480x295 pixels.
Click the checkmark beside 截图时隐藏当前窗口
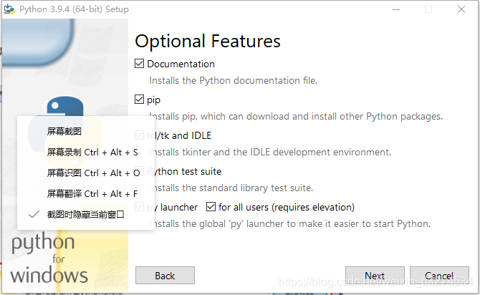click(34, 215)
